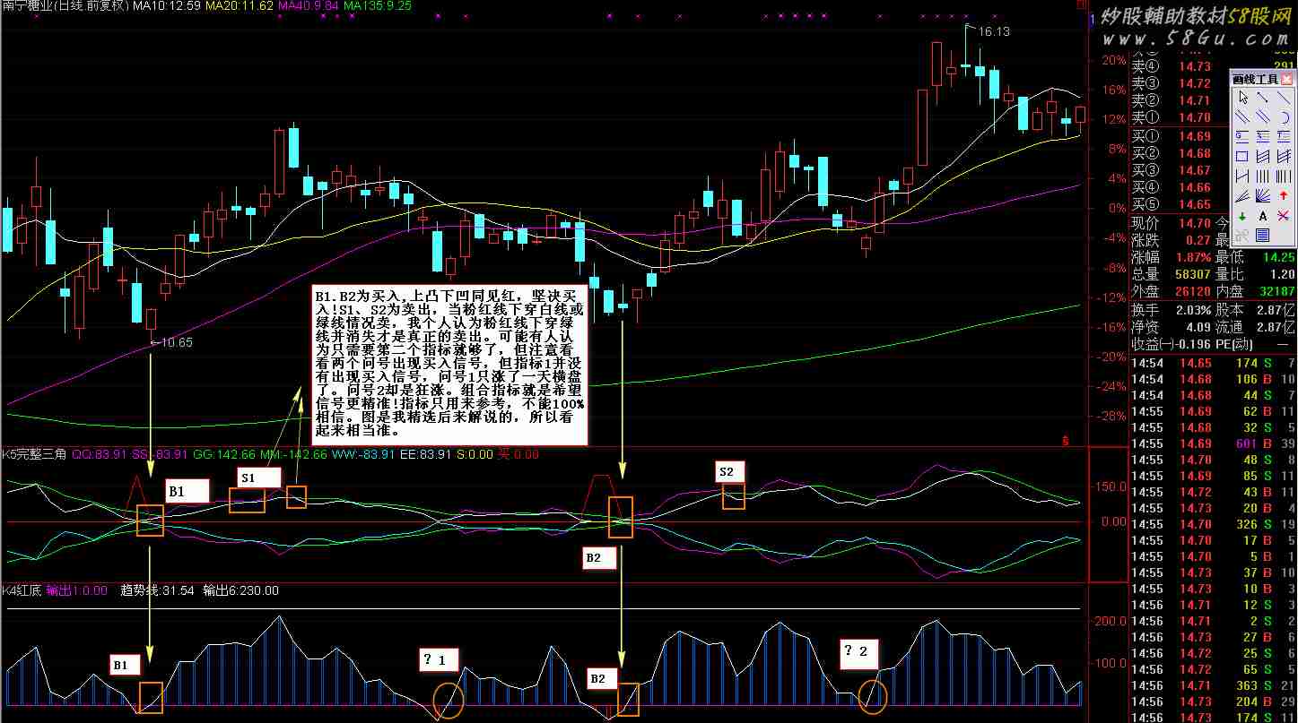Click the MA20:11.62 indicator label
The height and width of the screenshot is (723, 1298).
pos(238,6)
